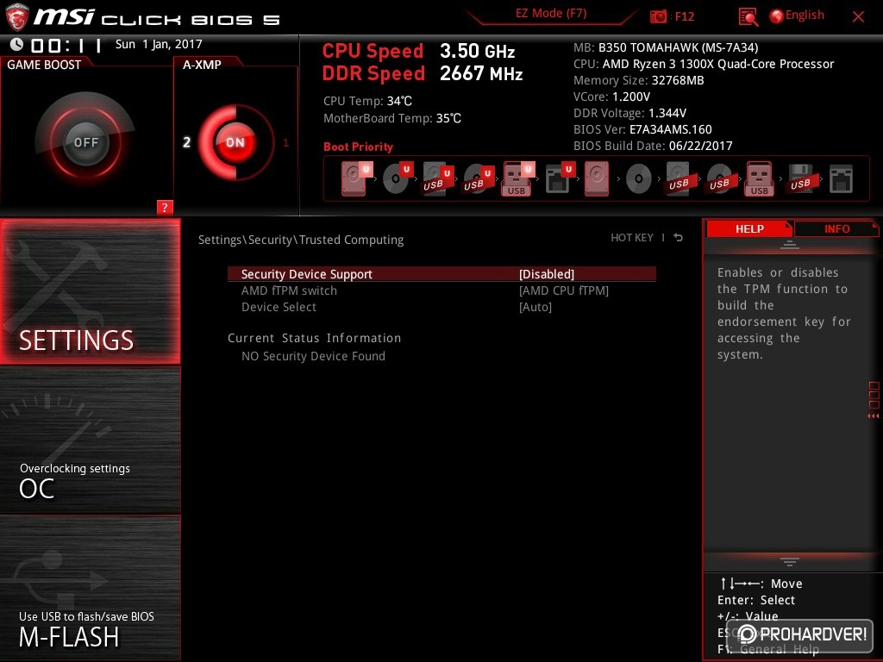Viewport: 883px width, 662px height.
Task: Click the MSI dragon shield logo
Action: (16, 17)
